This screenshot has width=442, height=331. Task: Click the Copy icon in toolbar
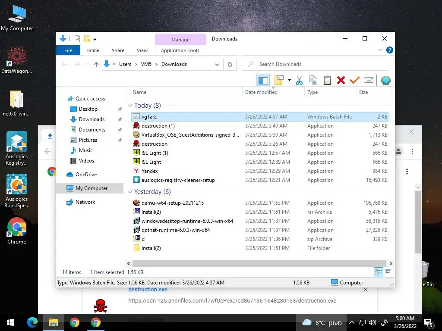(x=313, y=81)
